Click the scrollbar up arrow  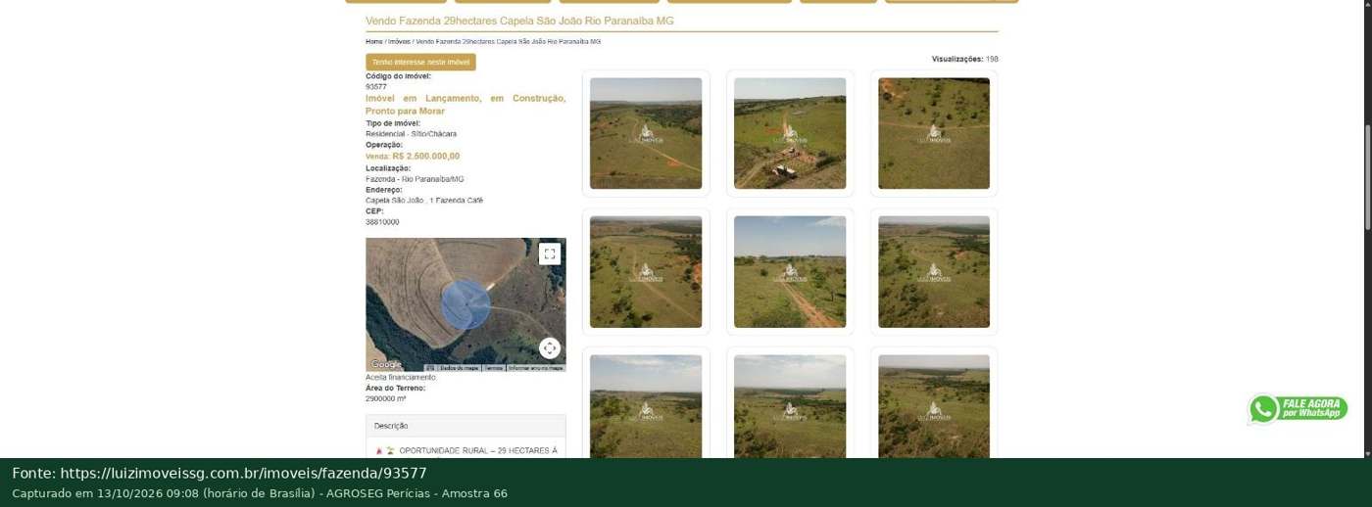point(1368,5)
